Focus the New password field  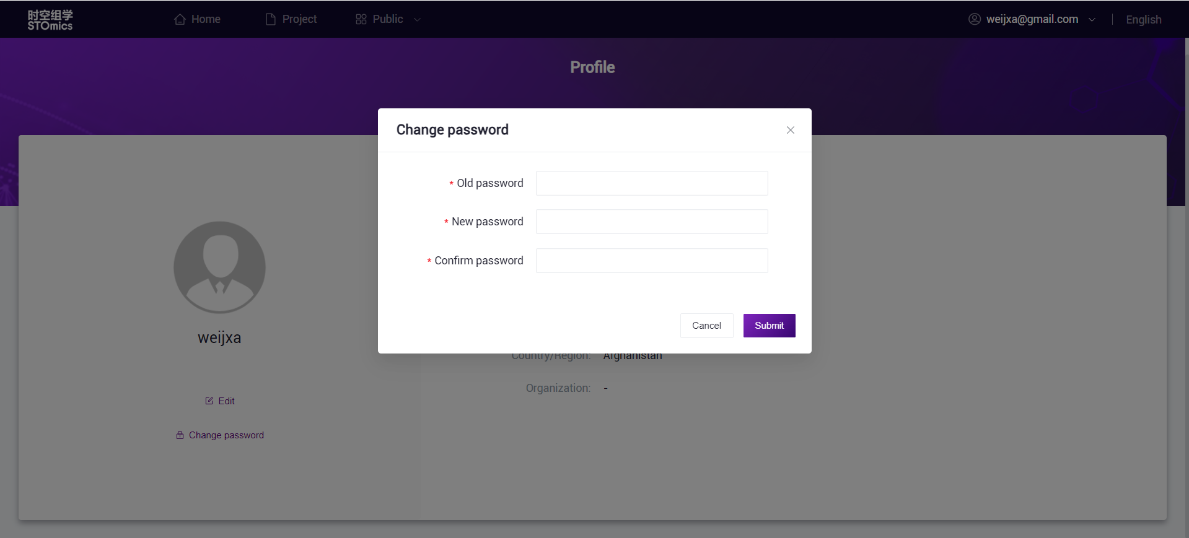[651, 222]
